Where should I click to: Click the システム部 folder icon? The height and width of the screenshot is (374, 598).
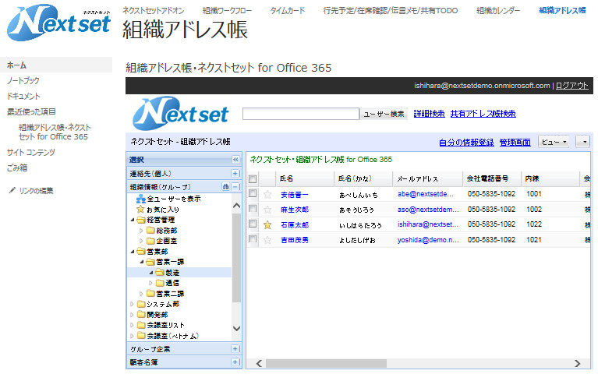(x=141, y=304)
